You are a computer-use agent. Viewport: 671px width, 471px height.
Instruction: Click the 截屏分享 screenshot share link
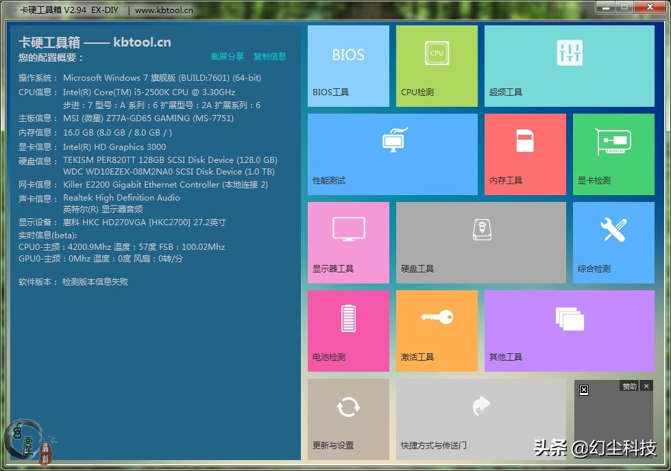click(x=228, y=56)
